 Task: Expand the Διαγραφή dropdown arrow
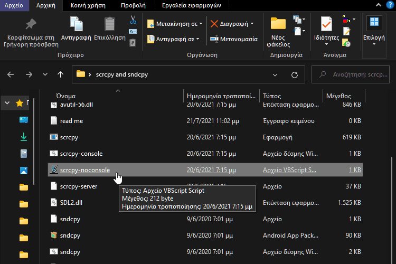coord(252,24)
